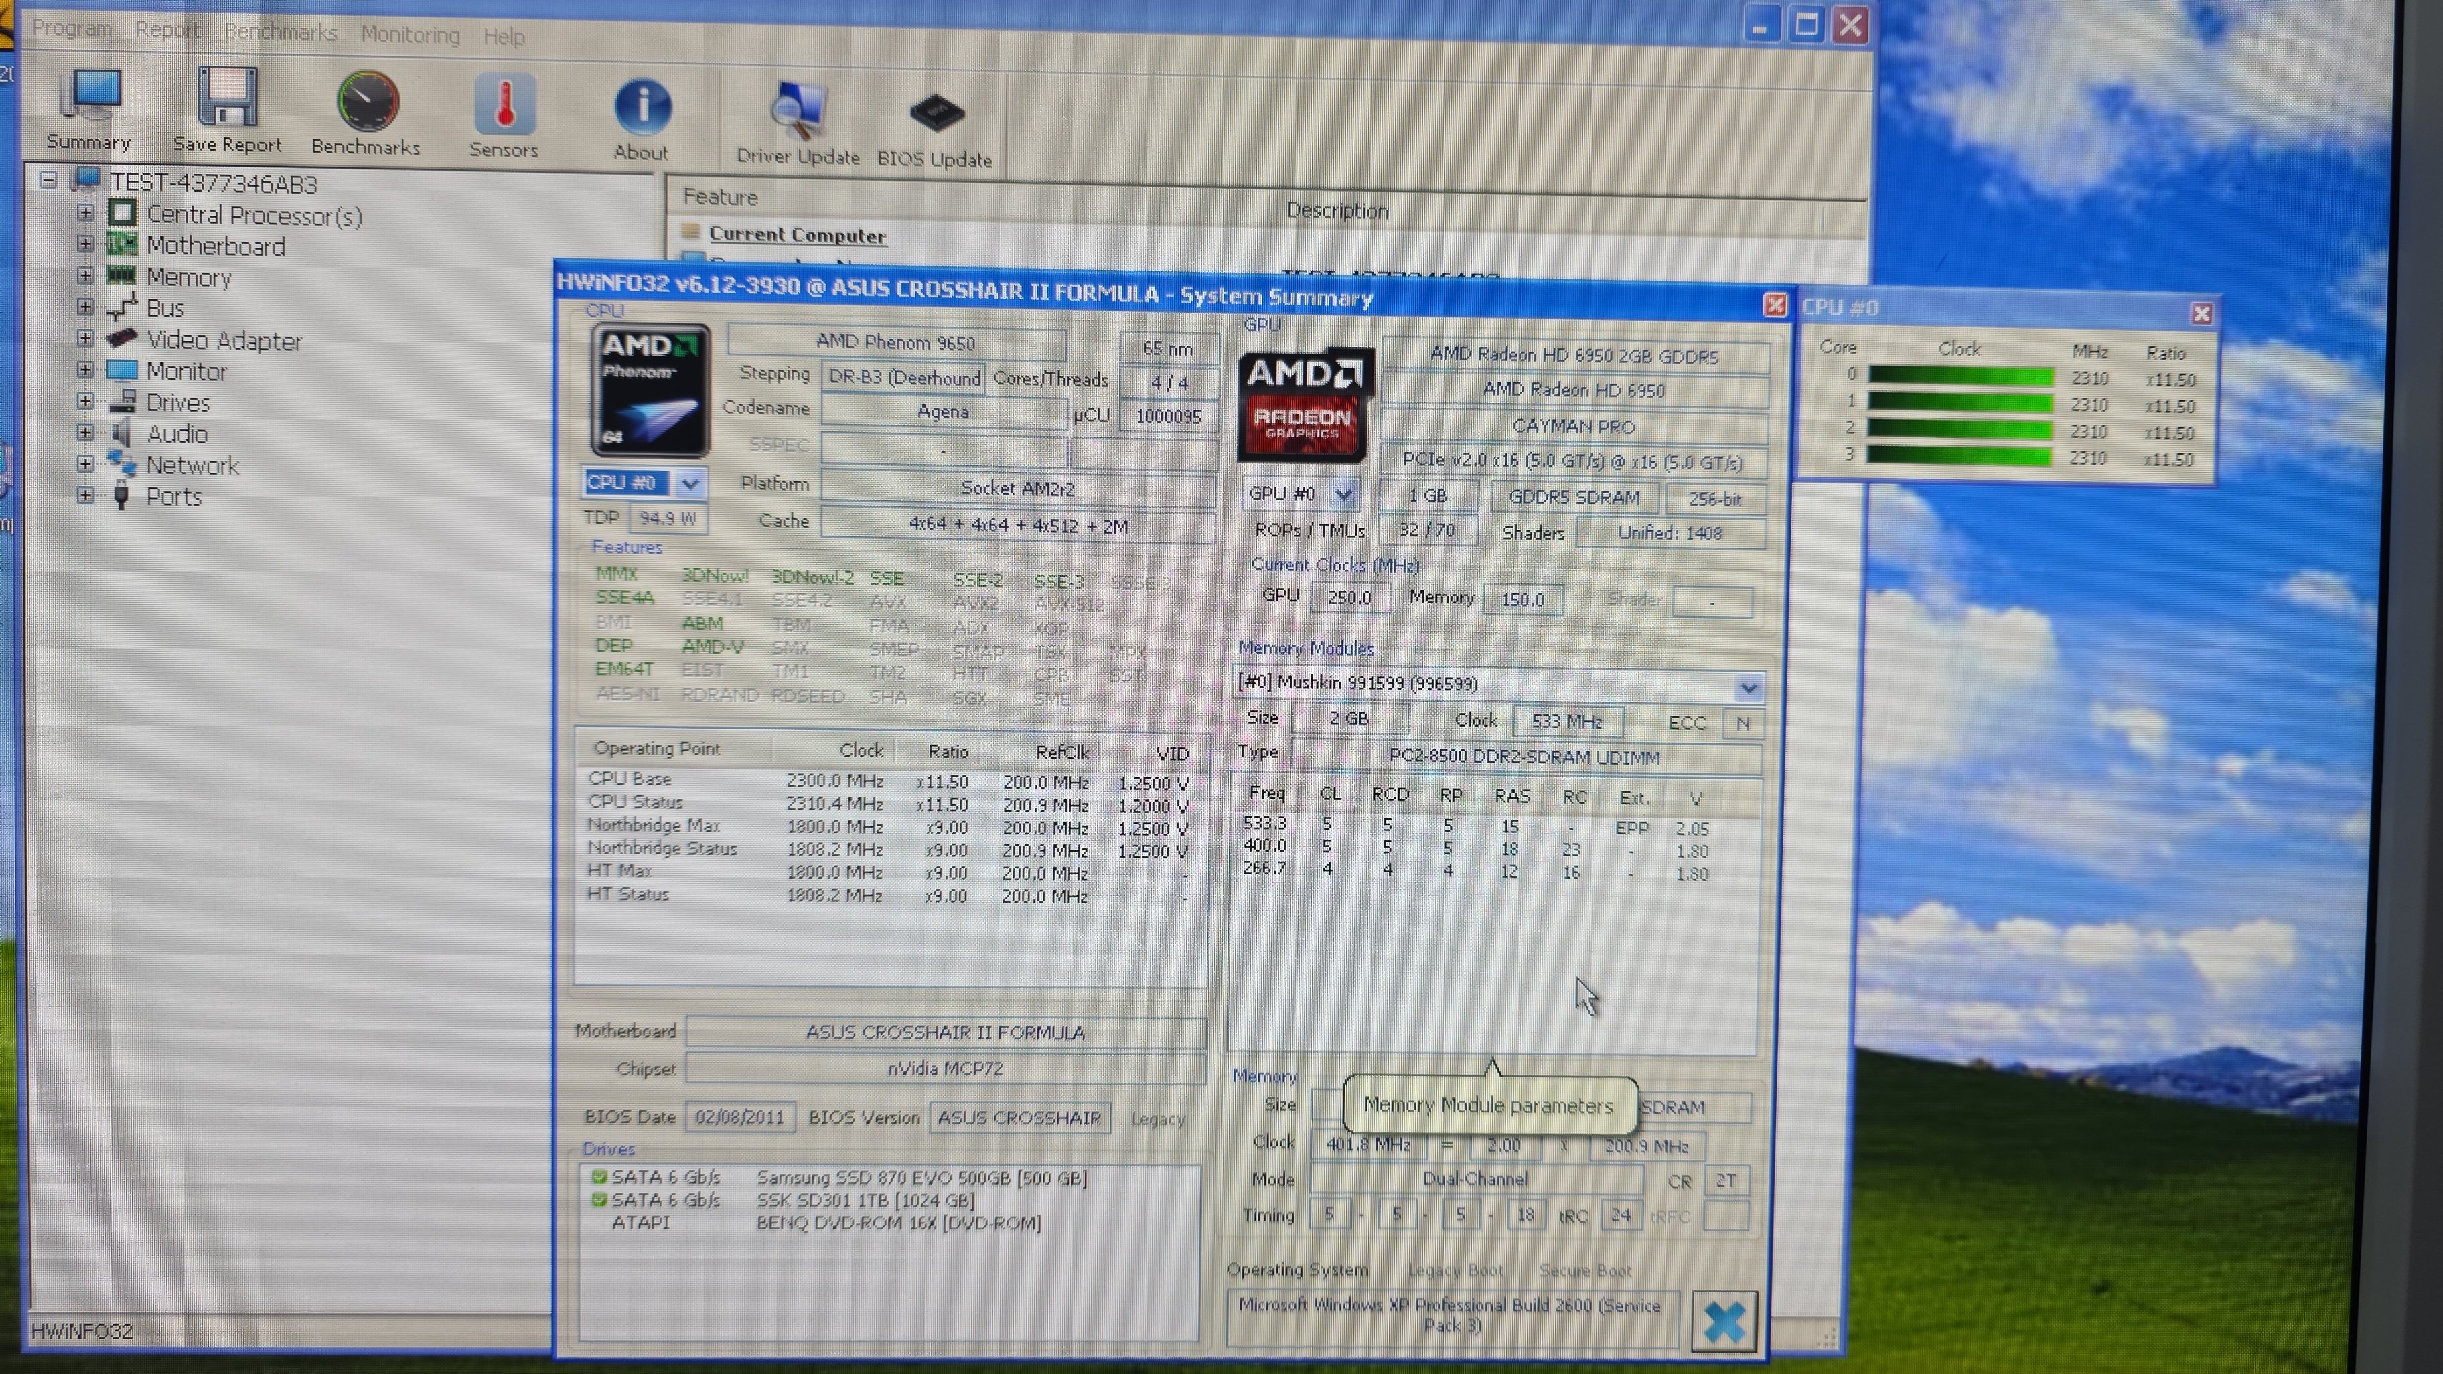Image resolution: width=2443 pixels, height=1374 pixels.
Task: Open the Monitoring menu
Action: tap(410, 35)
